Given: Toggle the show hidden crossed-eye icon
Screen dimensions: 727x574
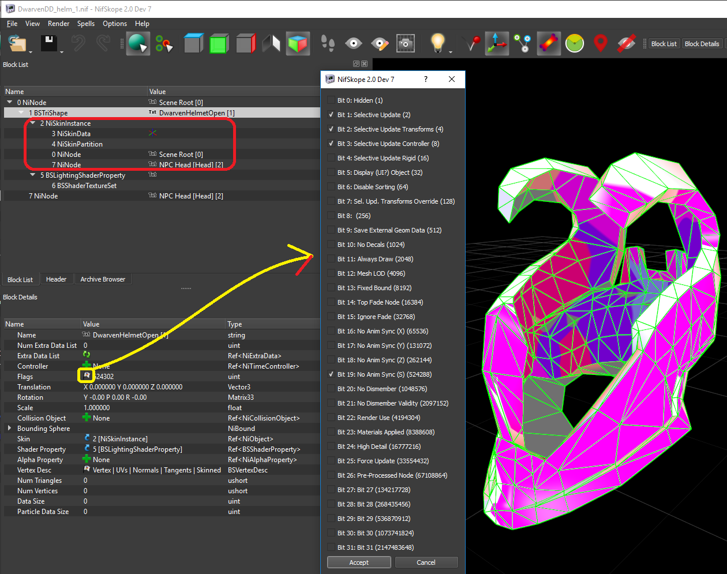Looking at the screenshot, I should tap(627, 44).
